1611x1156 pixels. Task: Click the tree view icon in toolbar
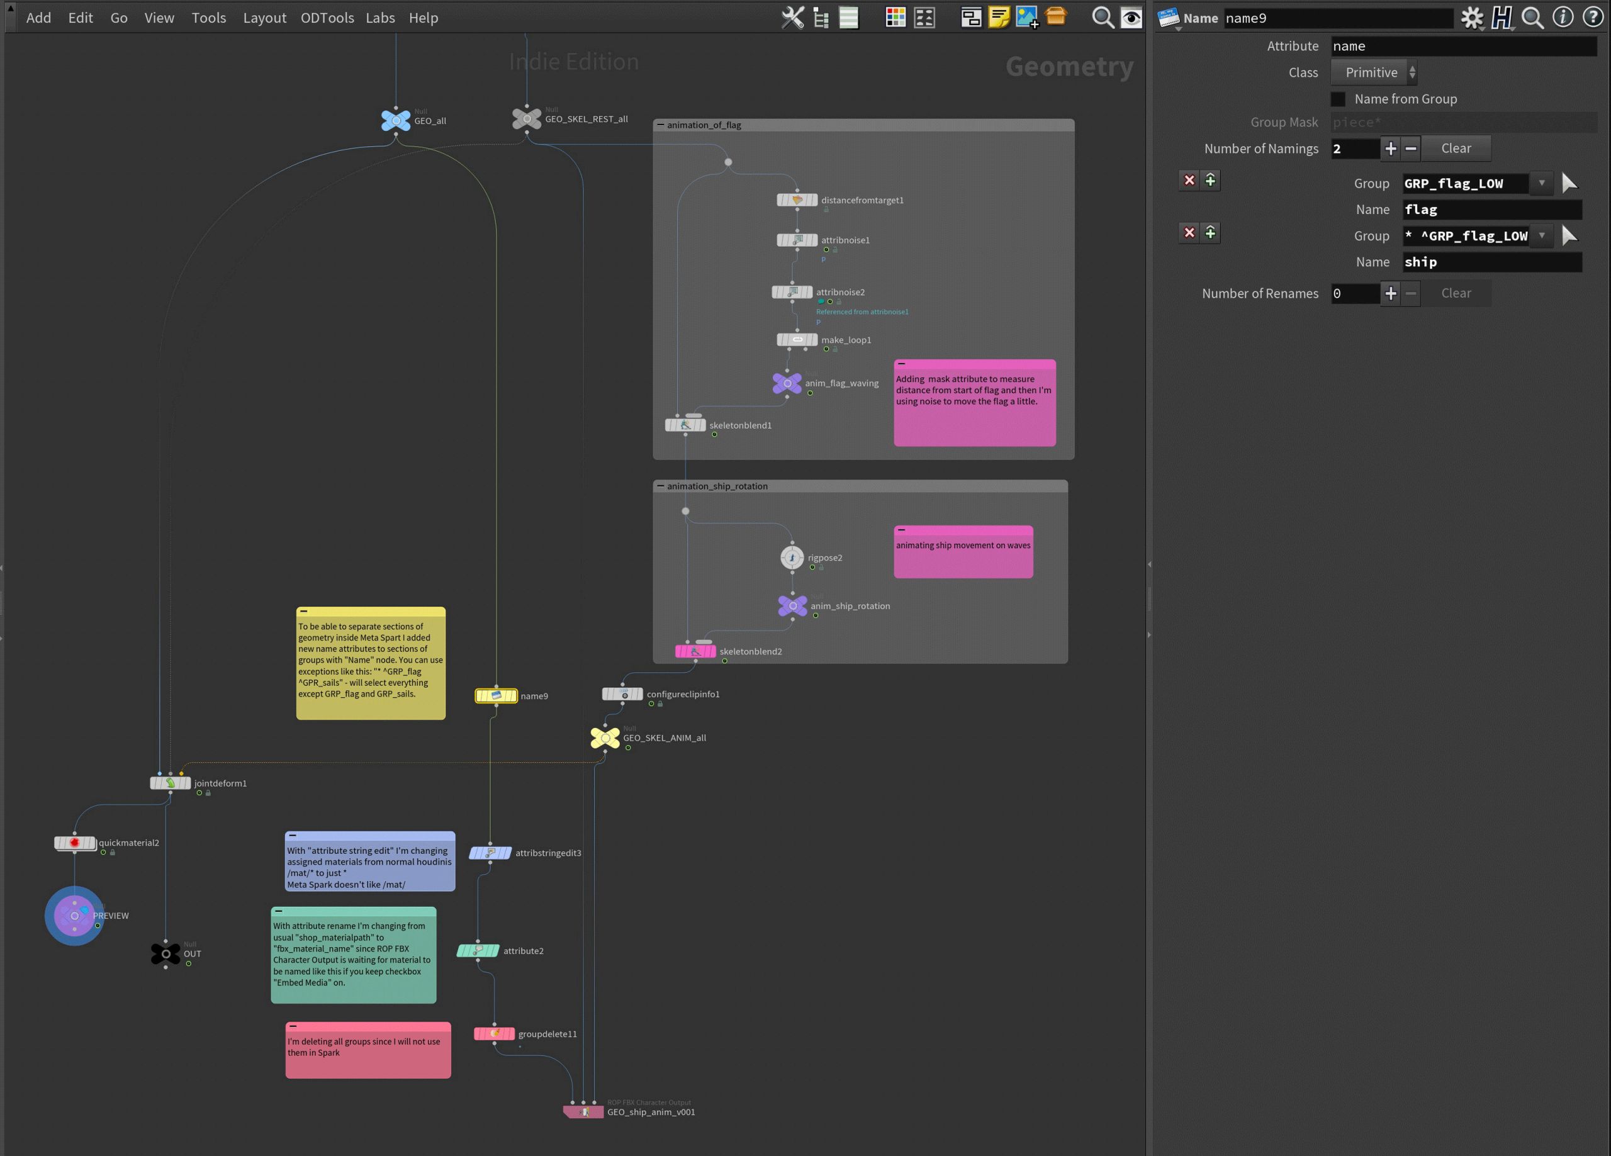click(821, 17)
